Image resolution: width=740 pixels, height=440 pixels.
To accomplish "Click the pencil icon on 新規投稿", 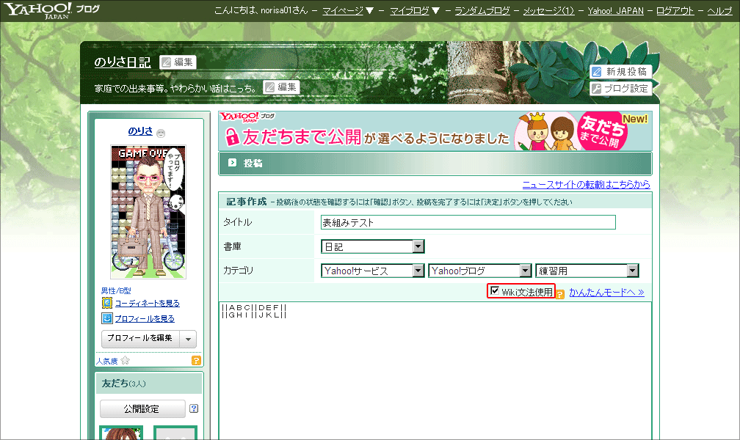I will pos(597,72).
